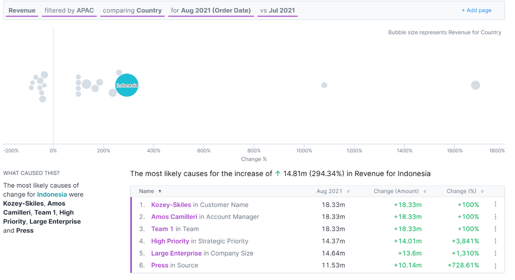
Task: Change the 'comparing Country' dimension
Action: coord(132,10)
